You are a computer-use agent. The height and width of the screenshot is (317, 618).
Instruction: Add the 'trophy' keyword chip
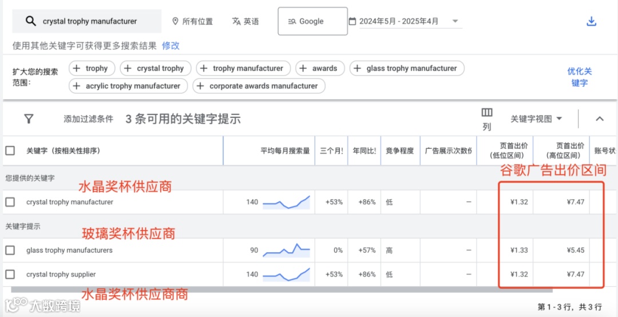coord(92,68)
